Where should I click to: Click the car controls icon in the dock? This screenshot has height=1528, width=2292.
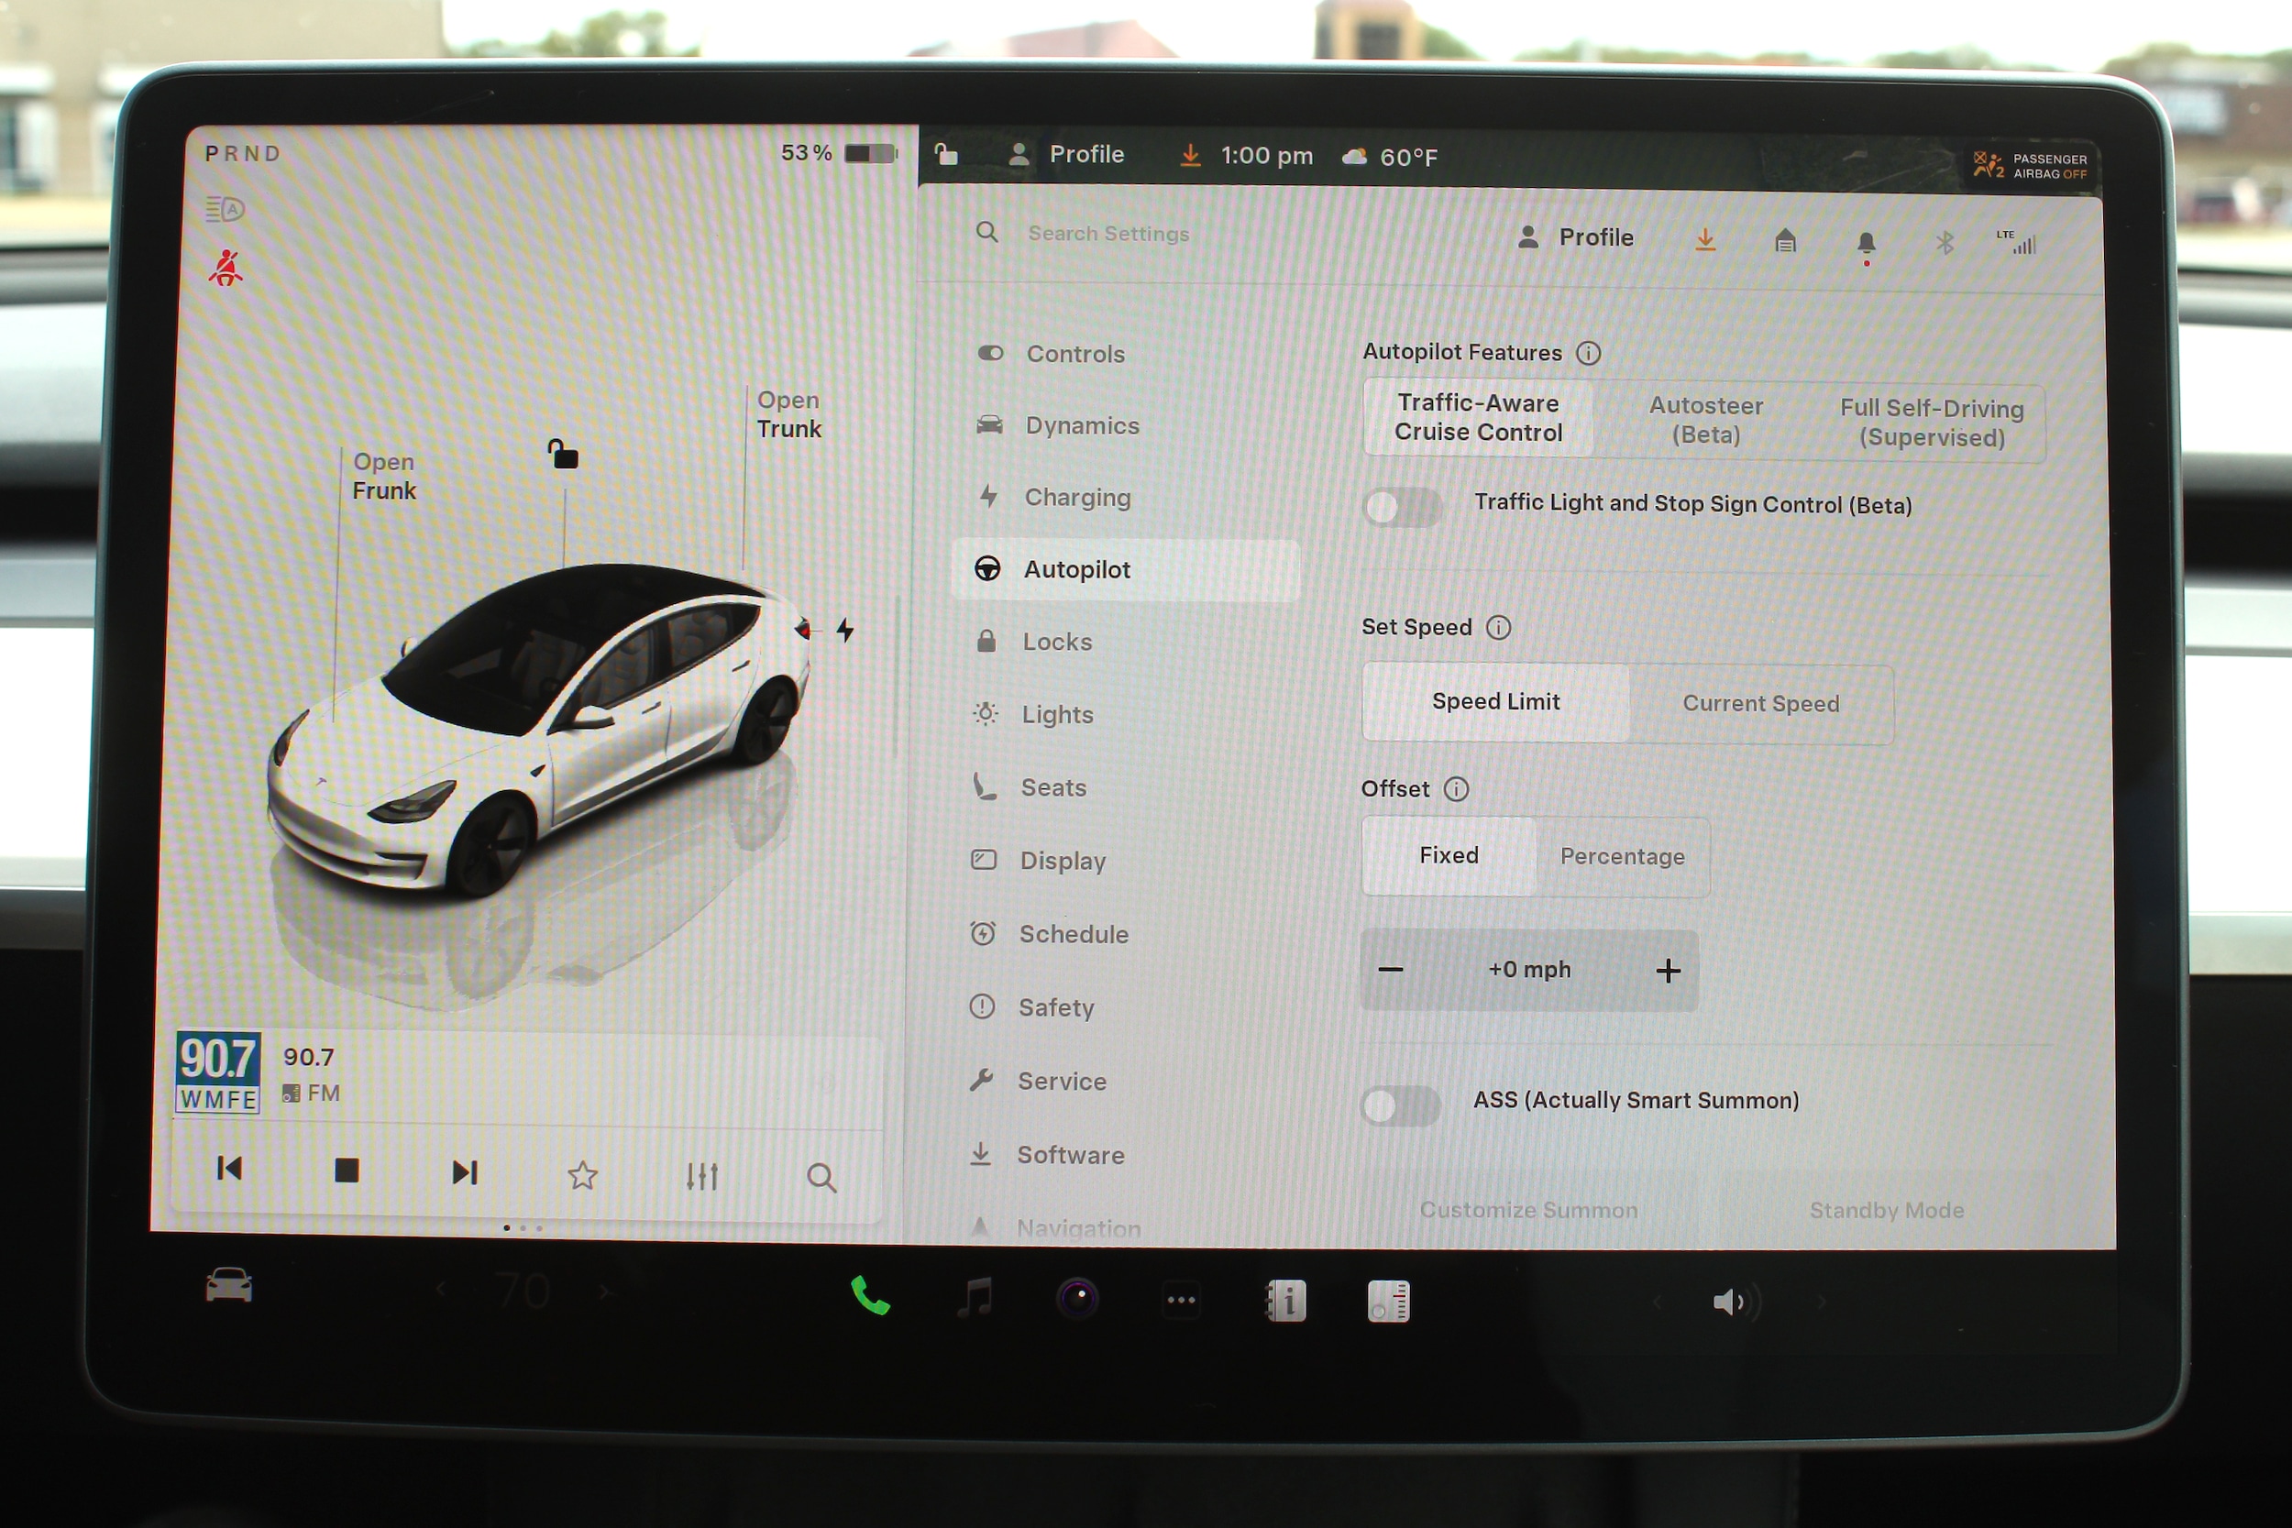229,1286
